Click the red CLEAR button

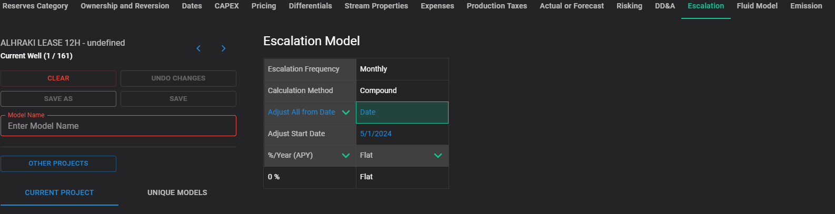(x=58, y=78)
